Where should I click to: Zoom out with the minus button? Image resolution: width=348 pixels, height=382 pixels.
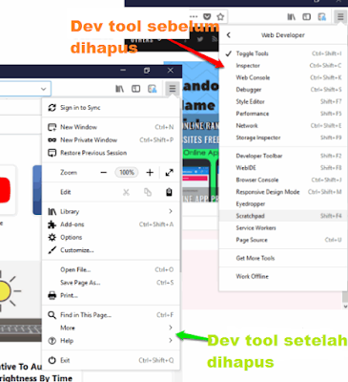point(104,173)
